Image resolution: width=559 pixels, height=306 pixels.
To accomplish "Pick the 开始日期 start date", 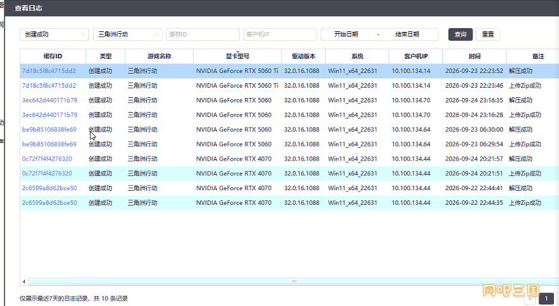I will tap(346, 35).
